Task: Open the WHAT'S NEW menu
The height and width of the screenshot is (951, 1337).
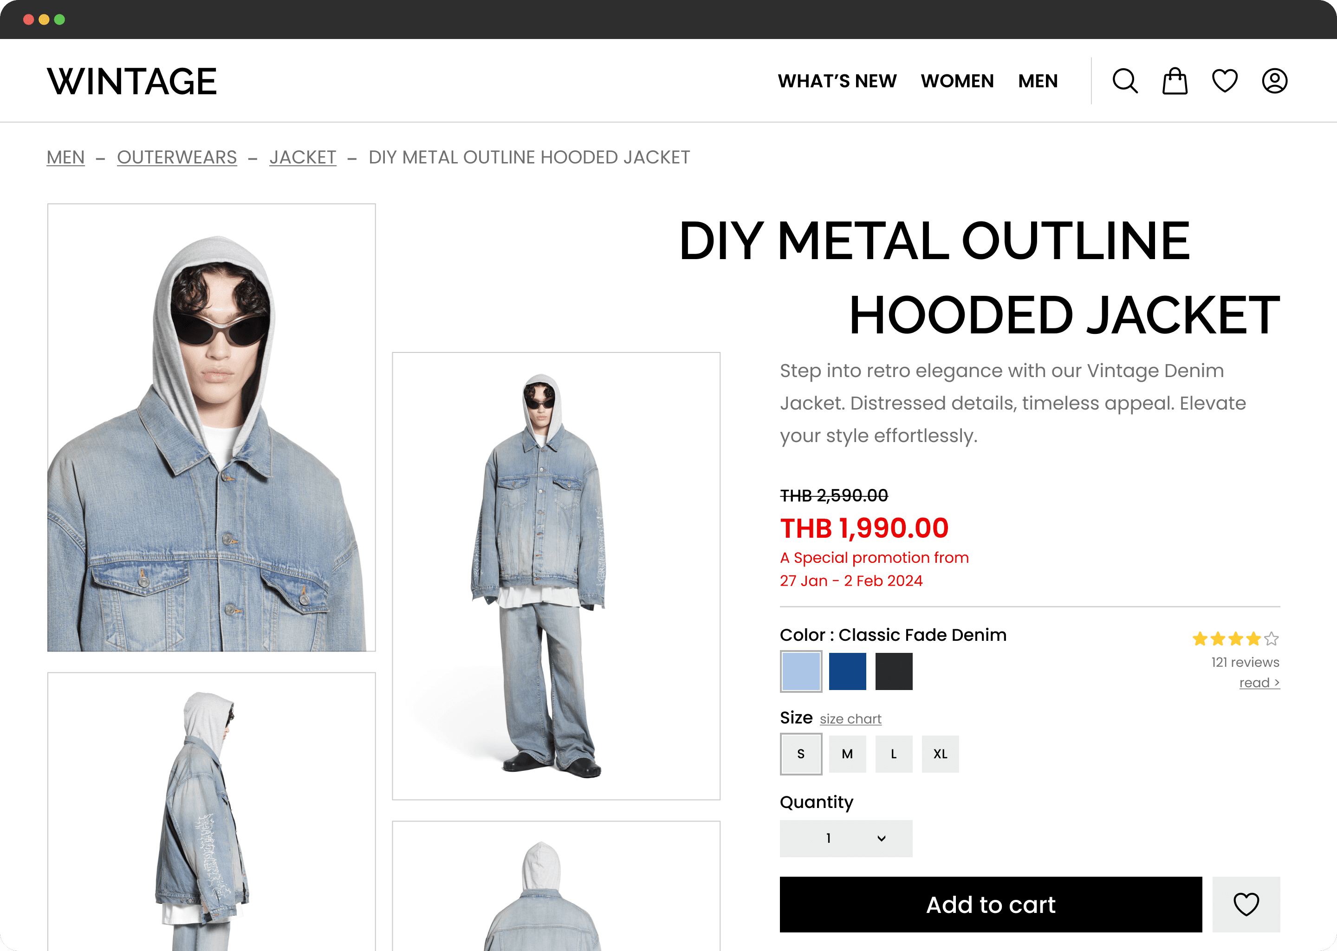Action: [x=837, y=81]
